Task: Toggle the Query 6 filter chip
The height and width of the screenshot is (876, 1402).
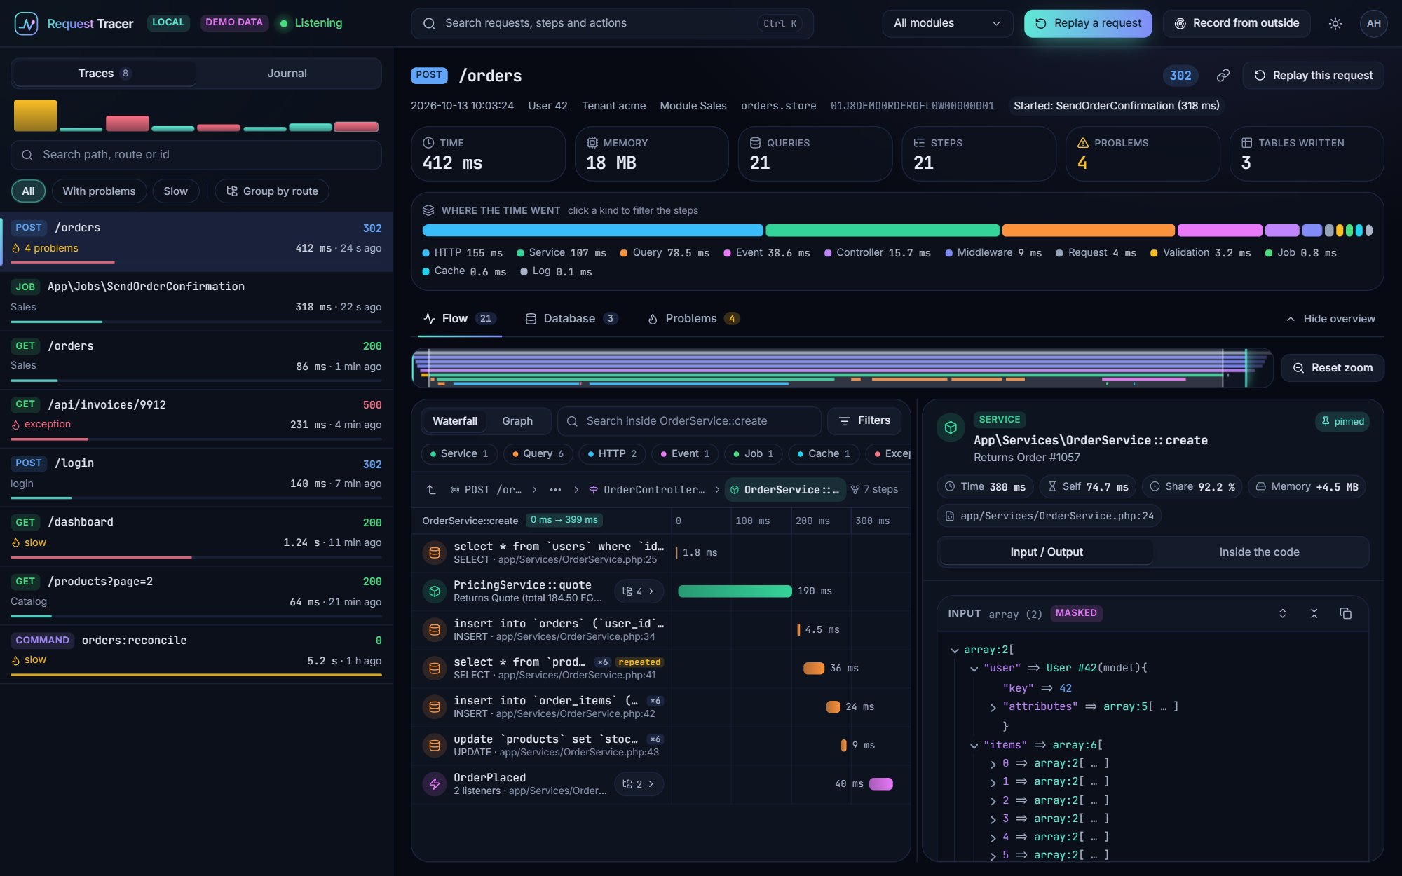Action: pyautogui.click(x=538, y=453)
